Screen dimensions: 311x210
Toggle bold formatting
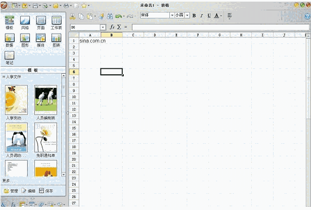[194, 16]
